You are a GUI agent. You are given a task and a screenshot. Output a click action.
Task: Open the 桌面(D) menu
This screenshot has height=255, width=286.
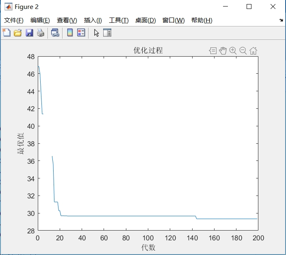(145, 20)
